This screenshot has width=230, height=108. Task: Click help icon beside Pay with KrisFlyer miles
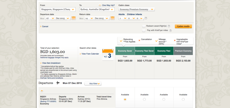coord(170,30)
